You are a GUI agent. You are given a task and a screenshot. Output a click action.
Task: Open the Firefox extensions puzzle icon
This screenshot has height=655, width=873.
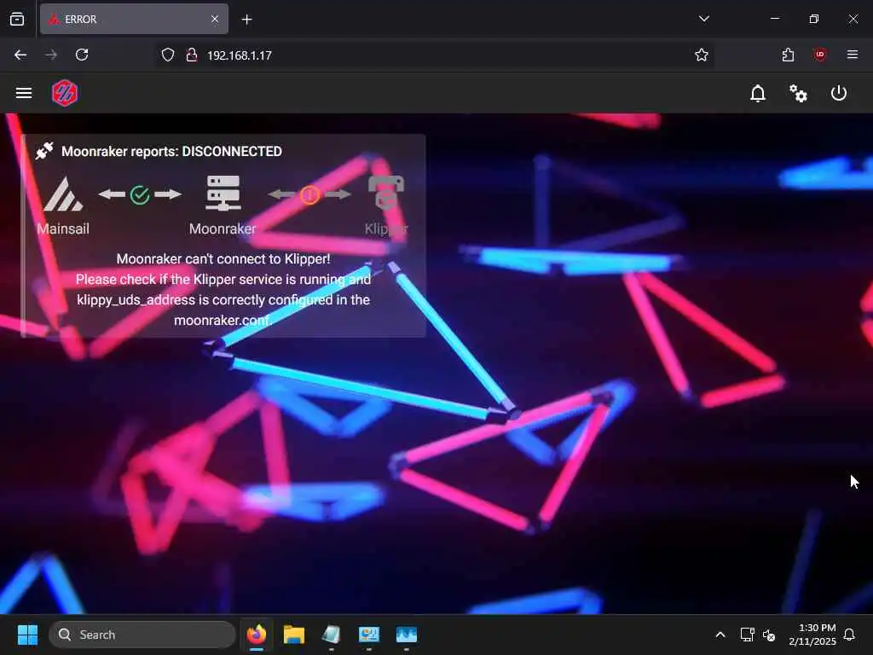788,55
